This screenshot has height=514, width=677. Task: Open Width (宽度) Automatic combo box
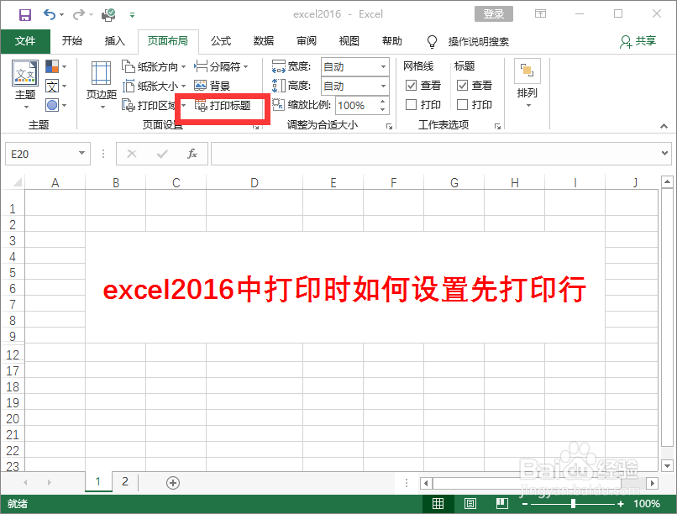click(355, 67)
